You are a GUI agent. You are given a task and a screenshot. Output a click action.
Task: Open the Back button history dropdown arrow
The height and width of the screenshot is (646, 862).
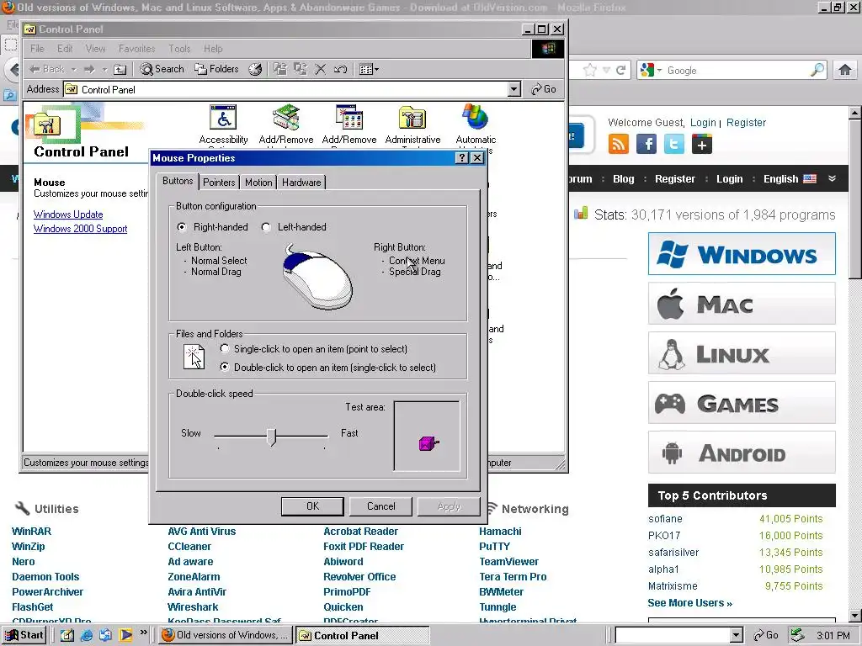(x=74, y=70)
